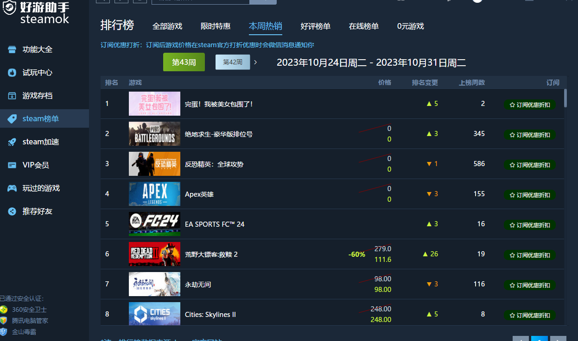Click the 好游助手 steamok logo
Image resolution: width=578 pixels, height=341 pixels.
36,12
